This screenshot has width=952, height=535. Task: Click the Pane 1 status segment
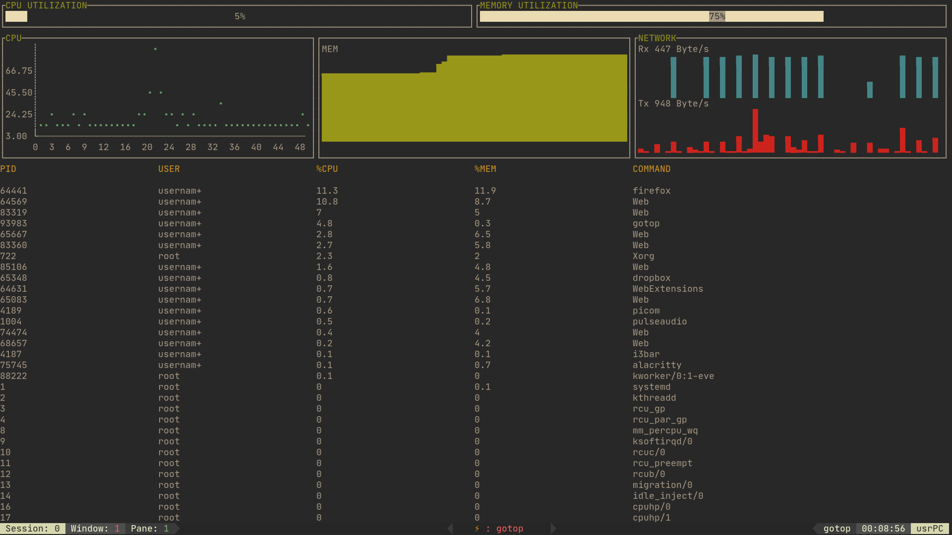pos(149,529)
